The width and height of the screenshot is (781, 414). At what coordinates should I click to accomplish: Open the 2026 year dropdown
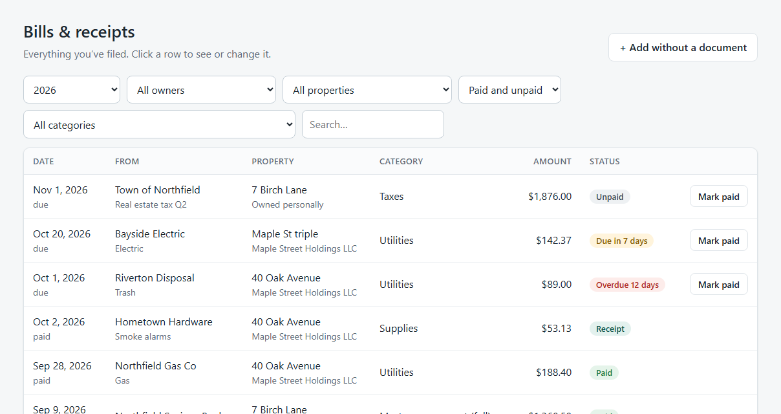click(x=72, y=90)
